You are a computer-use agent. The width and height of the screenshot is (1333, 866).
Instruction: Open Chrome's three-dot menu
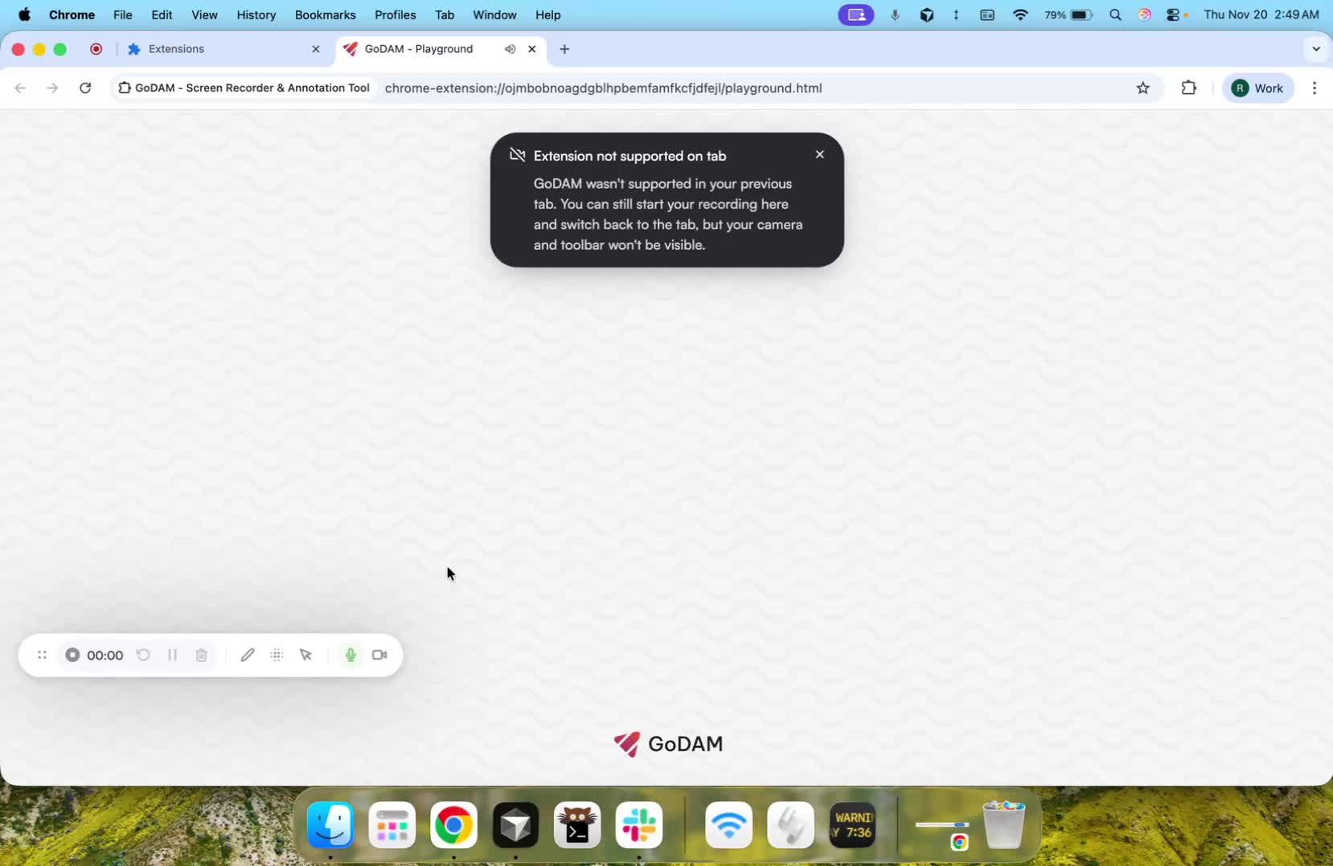pyautogui.click(x=1315, y=88)
